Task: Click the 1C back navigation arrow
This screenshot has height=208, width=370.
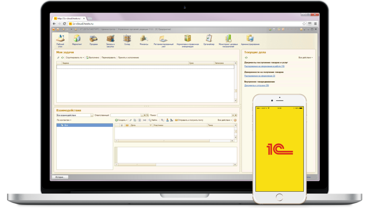Action: coord(63,30)
